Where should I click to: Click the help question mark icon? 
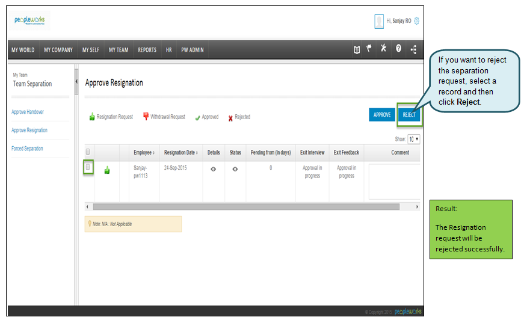pyautogui.click(x=398, y=49)
